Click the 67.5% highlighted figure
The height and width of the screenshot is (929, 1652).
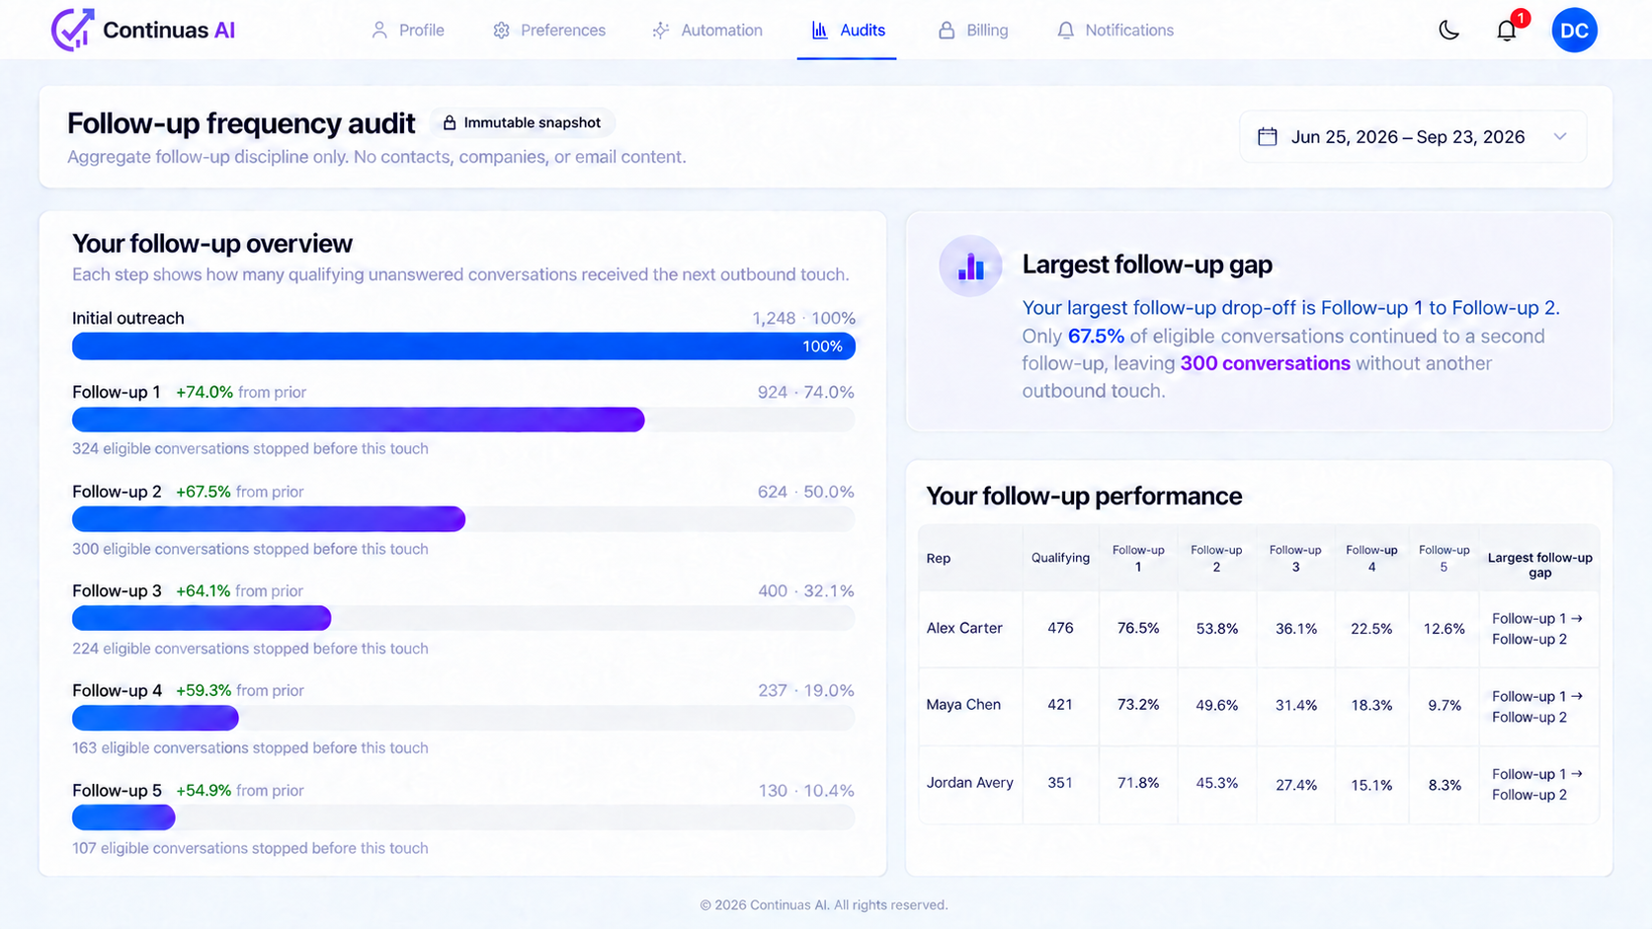1096,336
